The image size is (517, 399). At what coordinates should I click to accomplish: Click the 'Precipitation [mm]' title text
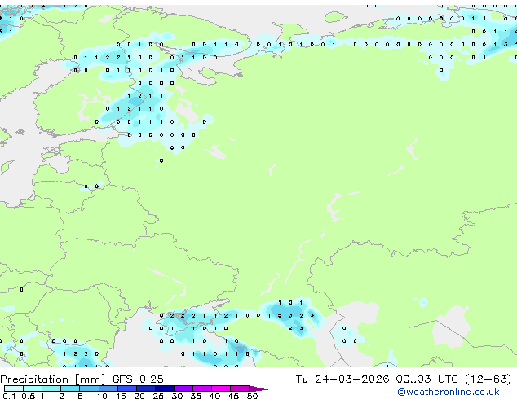coord(53,379)
